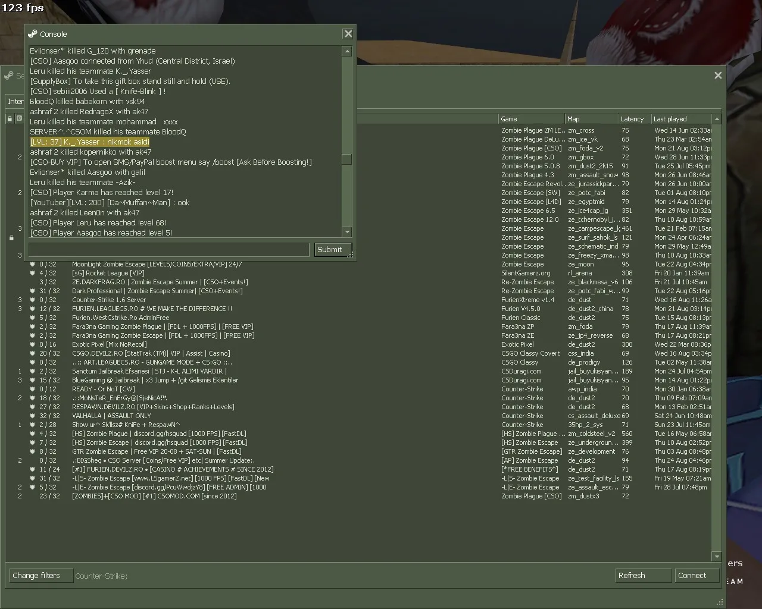Open the Change filters options
This screenshot has height=609, width=762.
40,576
